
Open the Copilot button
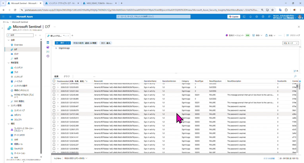234,17
